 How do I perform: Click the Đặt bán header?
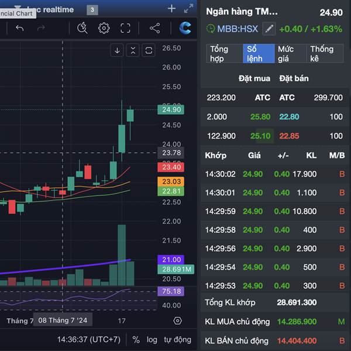point(294,78)
